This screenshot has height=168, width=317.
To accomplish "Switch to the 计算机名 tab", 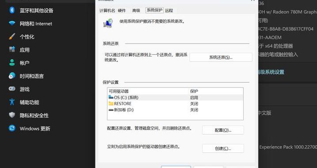I will click(x=107, y=11).
